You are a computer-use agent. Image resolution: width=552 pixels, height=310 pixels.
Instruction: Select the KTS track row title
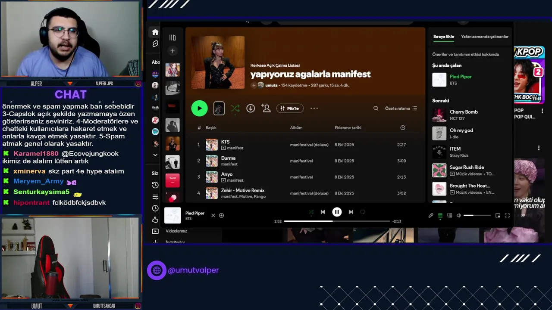click(225, 142)
